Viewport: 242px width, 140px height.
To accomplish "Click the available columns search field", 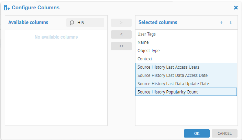I will [89, 23].
